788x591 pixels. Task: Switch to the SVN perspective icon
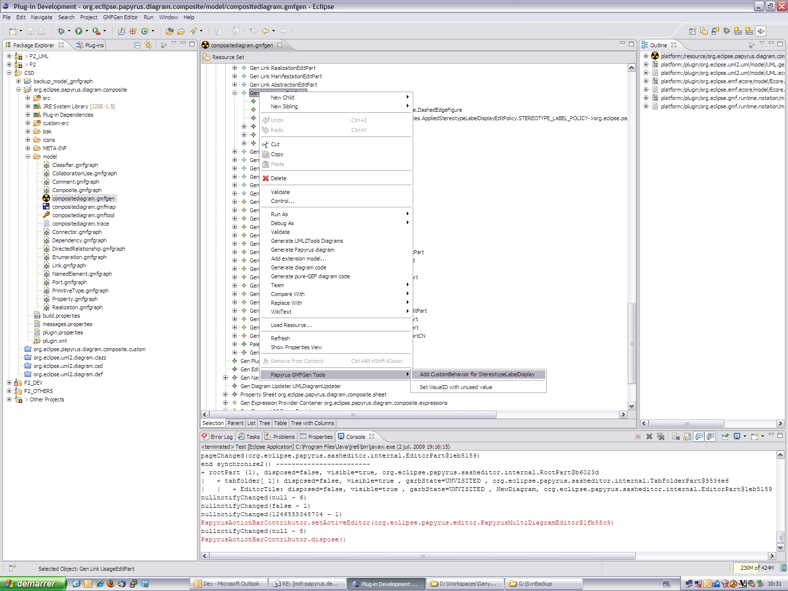click(x=749, y=31)
